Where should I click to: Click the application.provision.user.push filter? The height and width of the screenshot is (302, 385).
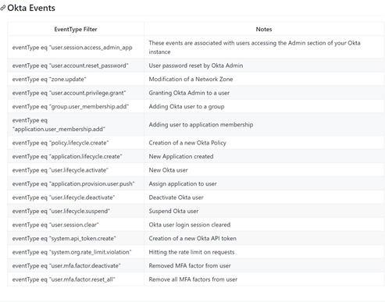point(73,183)
